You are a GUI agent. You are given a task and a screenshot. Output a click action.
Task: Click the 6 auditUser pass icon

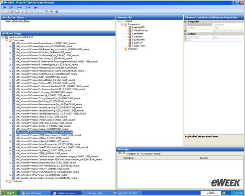(129, 42)
